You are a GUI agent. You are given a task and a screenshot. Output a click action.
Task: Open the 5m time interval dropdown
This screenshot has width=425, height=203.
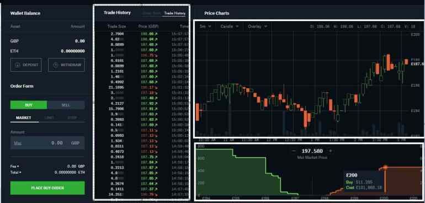[205, 26]
